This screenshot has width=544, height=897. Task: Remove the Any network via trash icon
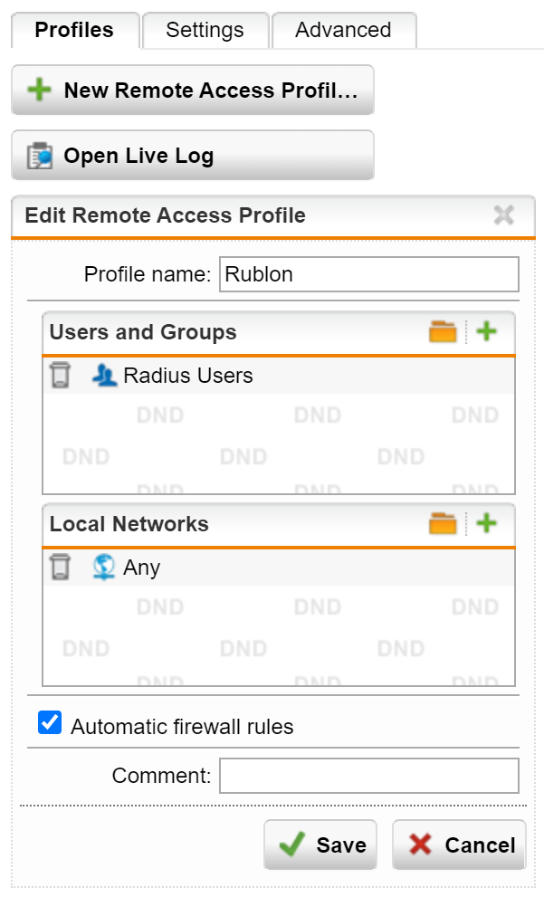60,568
